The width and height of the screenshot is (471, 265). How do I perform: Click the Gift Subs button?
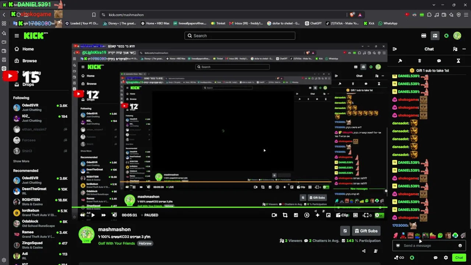pos(366,231)
